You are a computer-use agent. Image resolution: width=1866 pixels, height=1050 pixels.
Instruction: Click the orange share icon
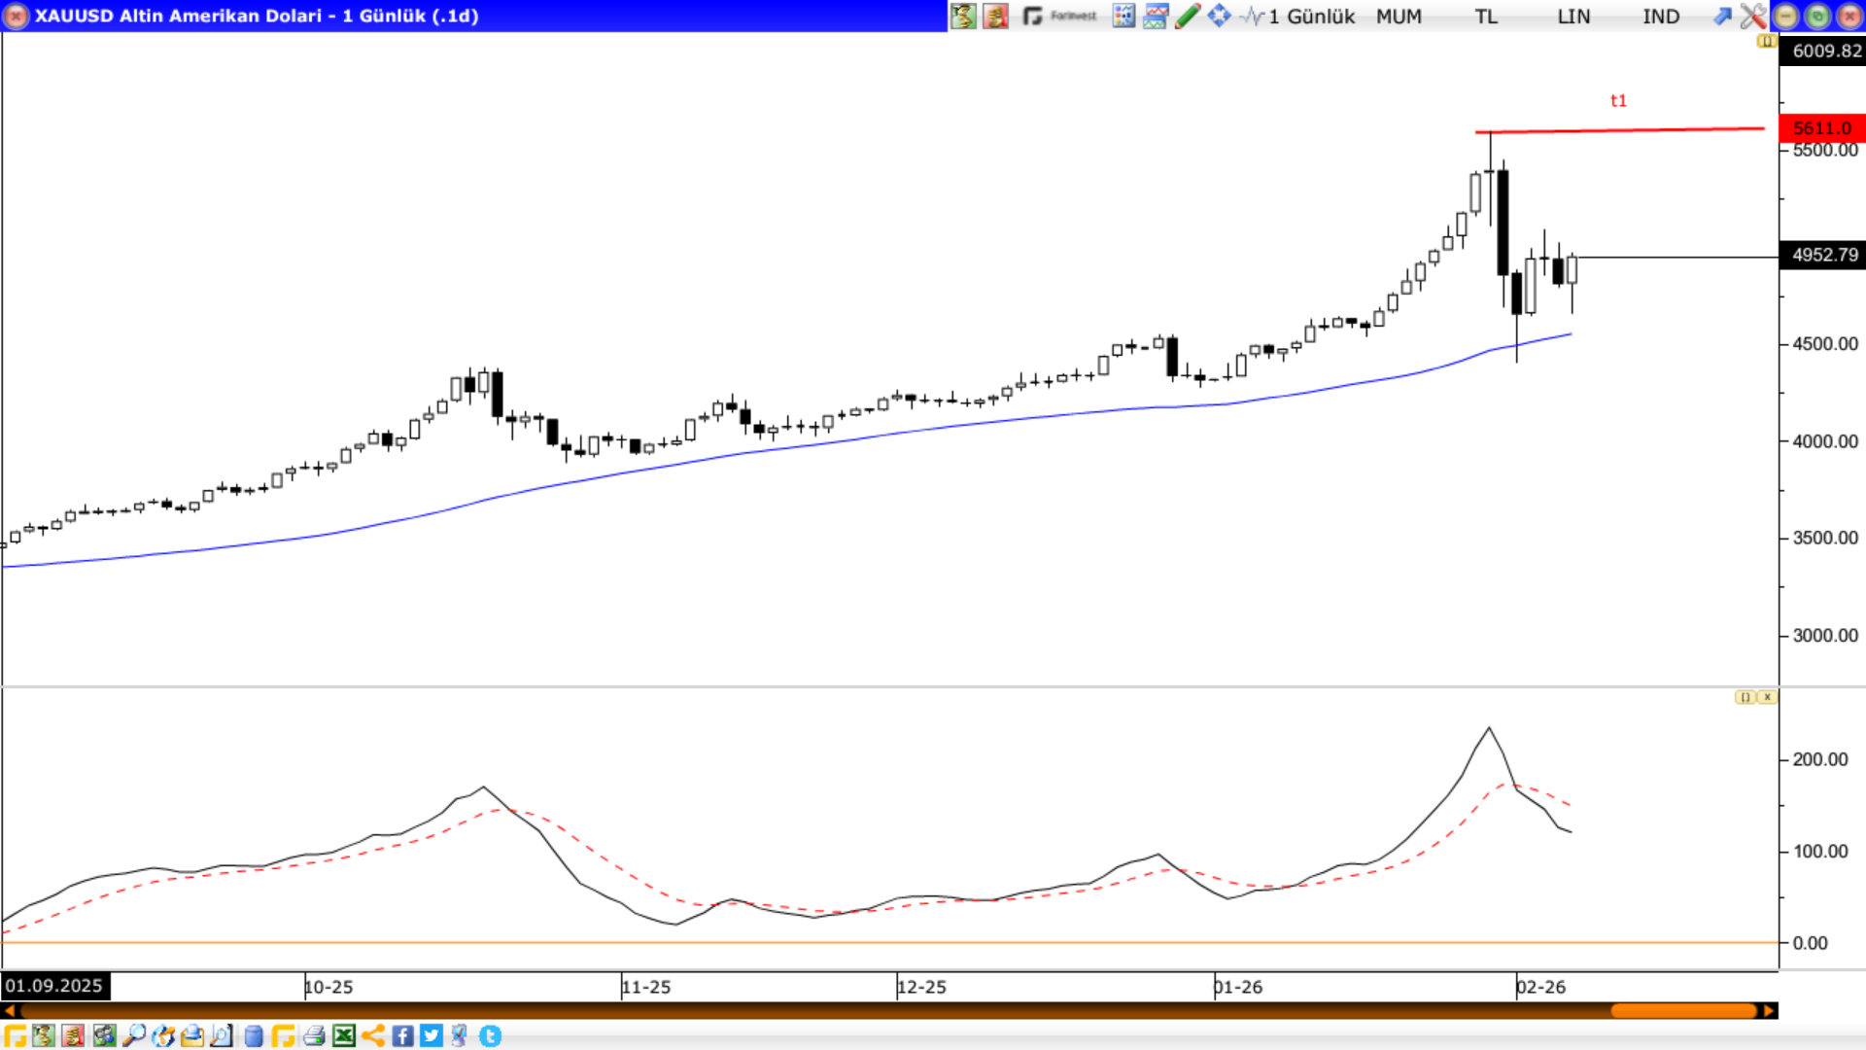[x=373, y=1035]
